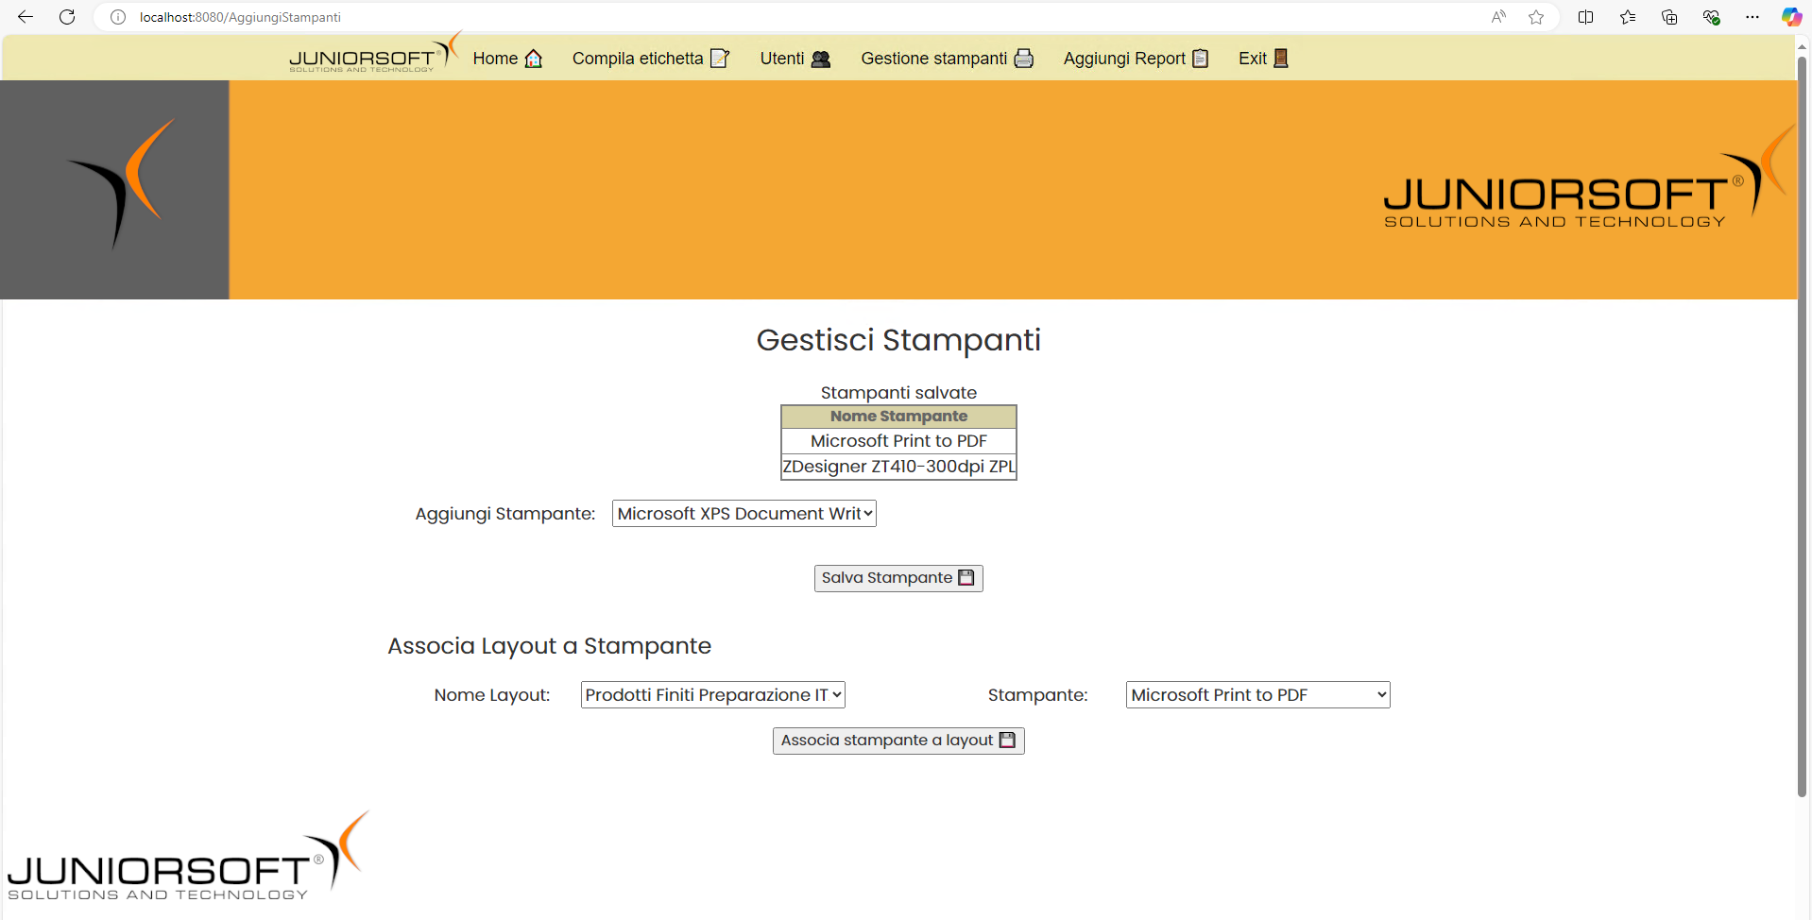Select Microsoft Print to PDF table row
Screen dimensions: 1812x920
tap(898, 441)
